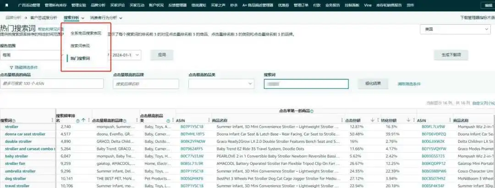The width and height of the screenshot is (495, 188).
Task: Open the 'travel stroller' search term
Action: click(x=17, y=186)
